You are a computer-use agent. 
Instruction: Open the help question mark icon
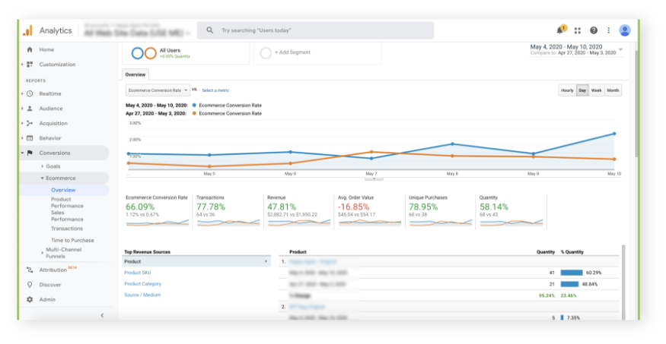(594, 30)
